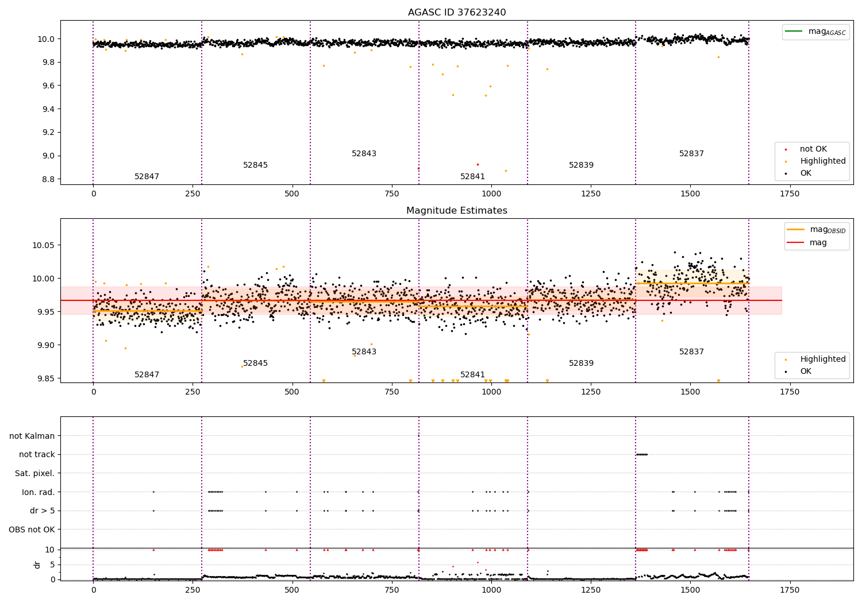Click OBSID label 52837 in Magnitude Estimates panel
862x603 pixels.
[692, 352]
